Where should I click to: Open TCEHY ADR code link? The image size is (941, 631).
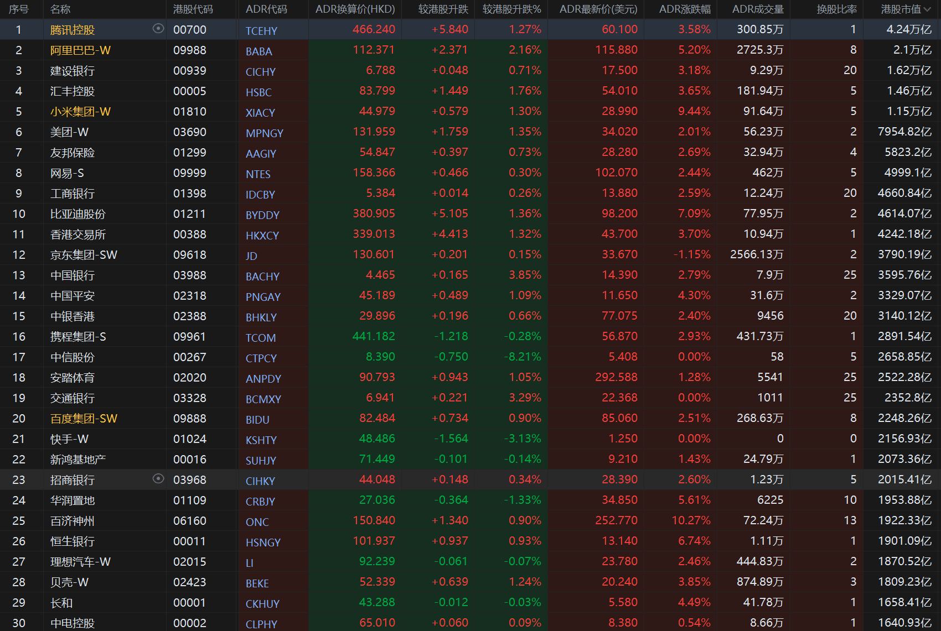point(261,31)
